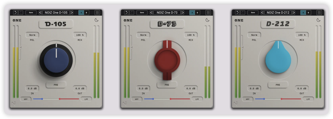Select previous preset arrow in D-105 plugin
Screen dimensions: 333x119
click(40, 13)
